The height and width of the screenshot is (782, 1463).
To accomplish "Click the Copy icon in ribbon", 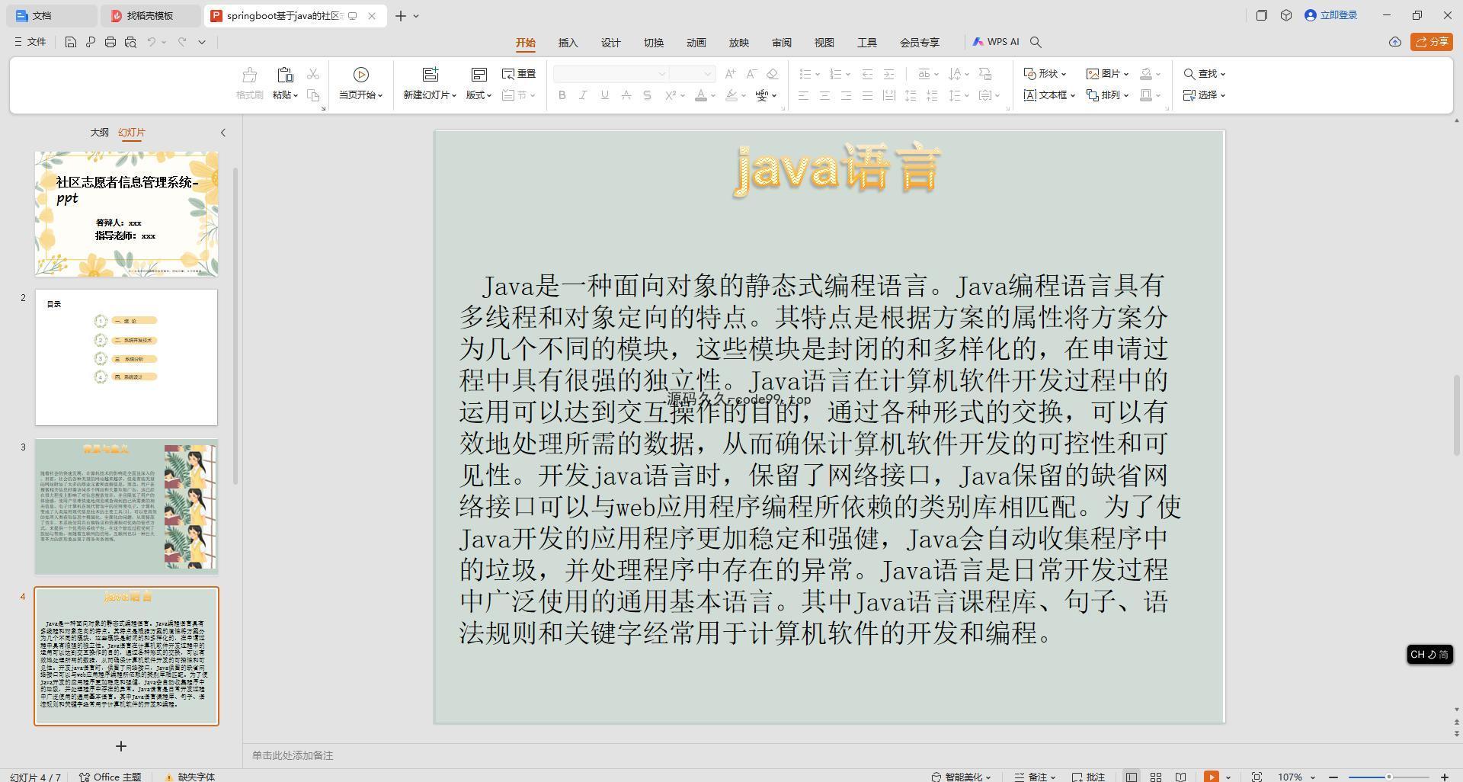I will pos(313,95).
